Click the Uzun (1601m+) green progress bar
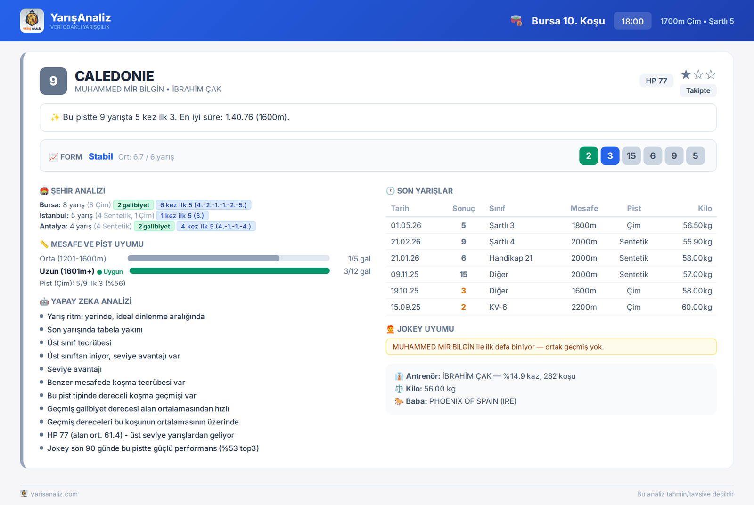This screenshot has height=505, width=754. (229, 271)
